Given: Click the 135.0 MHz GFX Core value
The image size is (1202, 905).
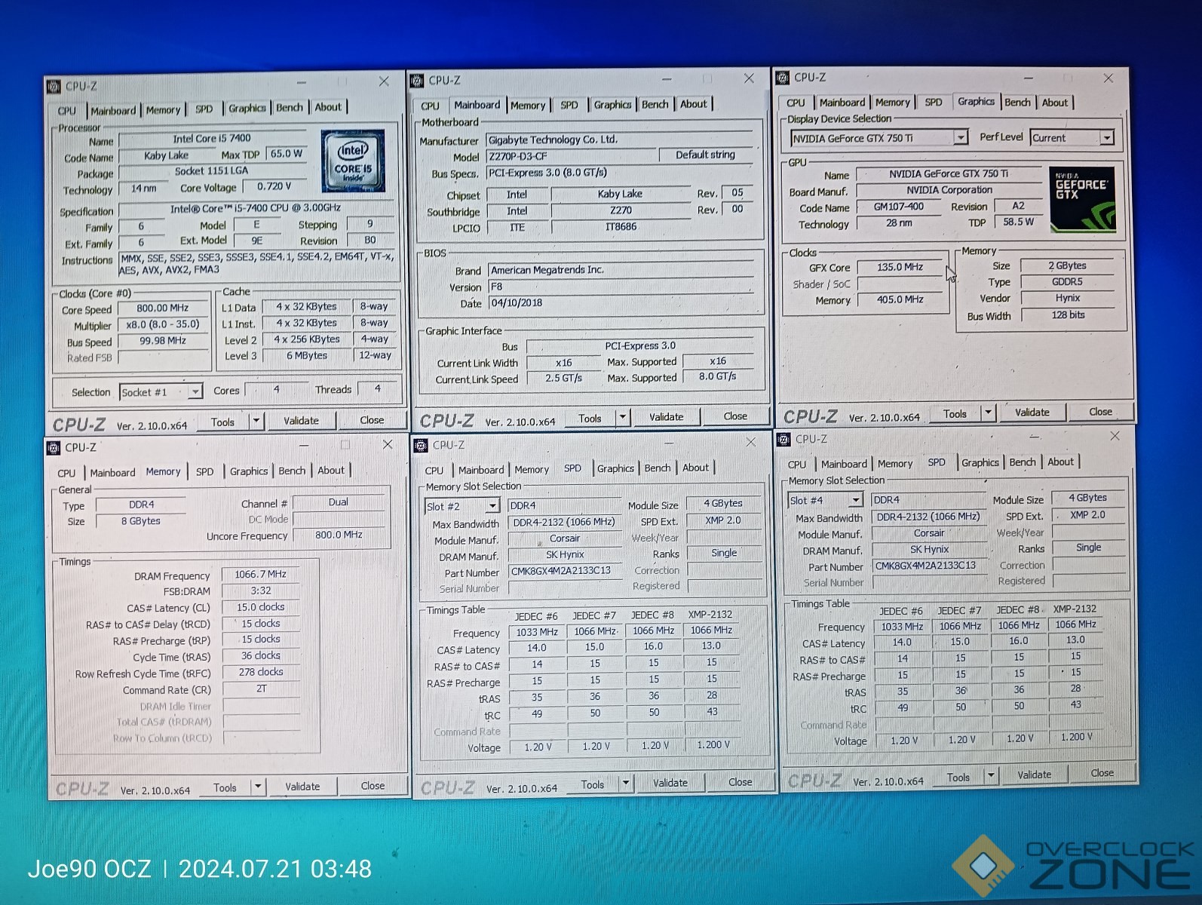Looking at the screenshot, I should click(900, 267).
